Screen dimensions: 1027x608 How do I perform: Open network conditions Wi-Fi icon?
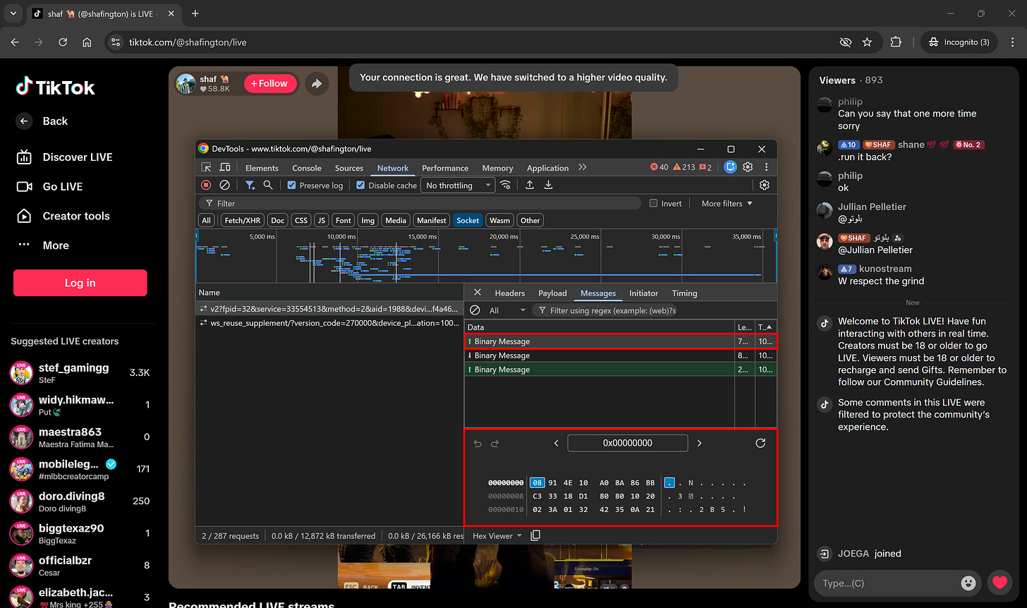(506, 185)
